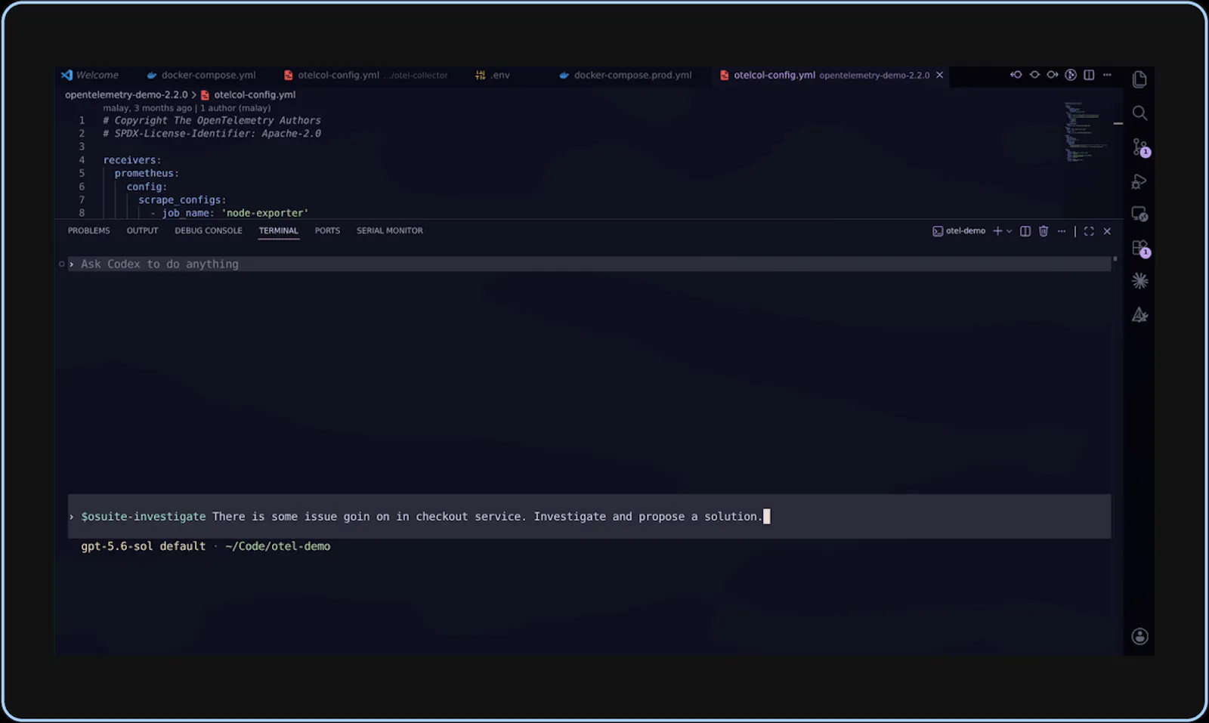Click the editor minimap preview
Image resolution: width=1209 pixels, height=723 pixels.
click(x=1086, y=132)
